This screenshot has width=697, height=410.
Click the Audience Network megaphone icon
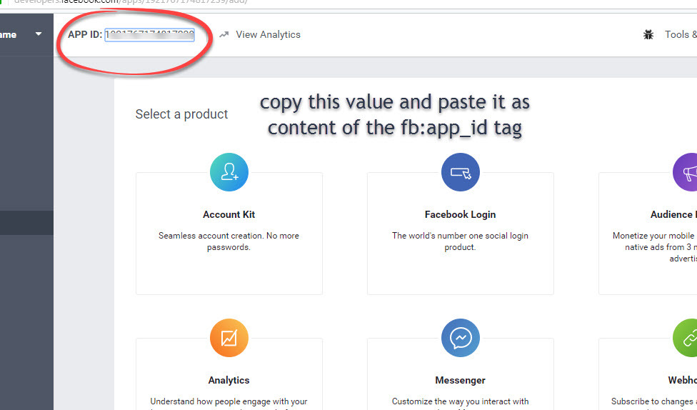coord(685,172)
